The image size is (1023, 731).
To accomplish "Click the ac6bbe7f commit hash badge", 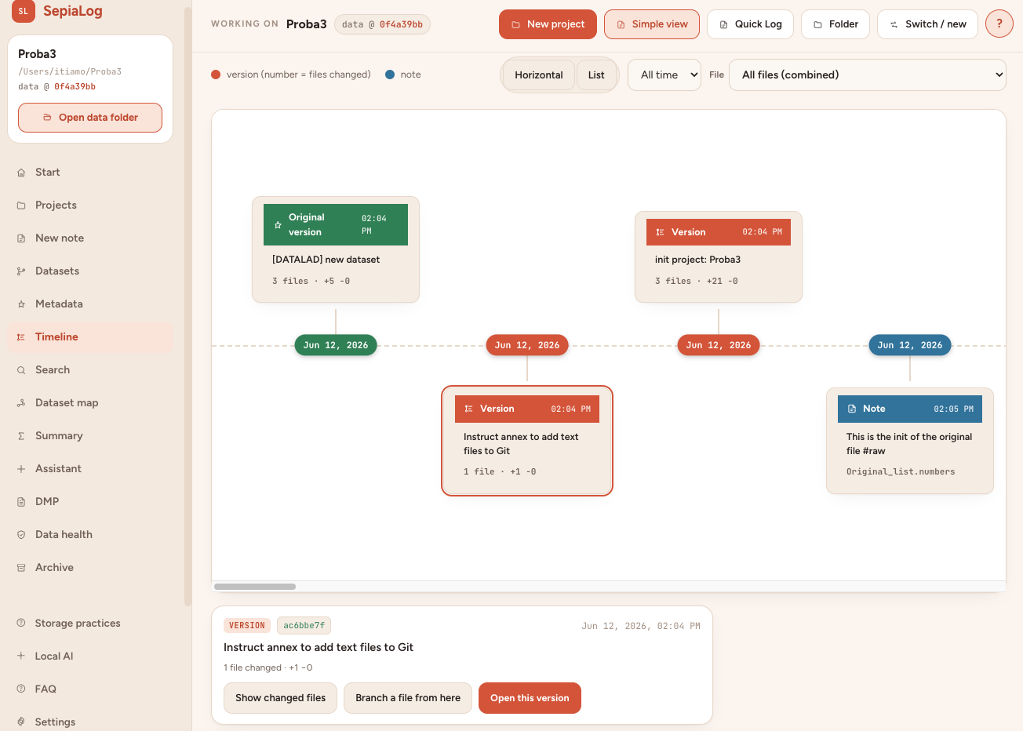I will [304, 626].
